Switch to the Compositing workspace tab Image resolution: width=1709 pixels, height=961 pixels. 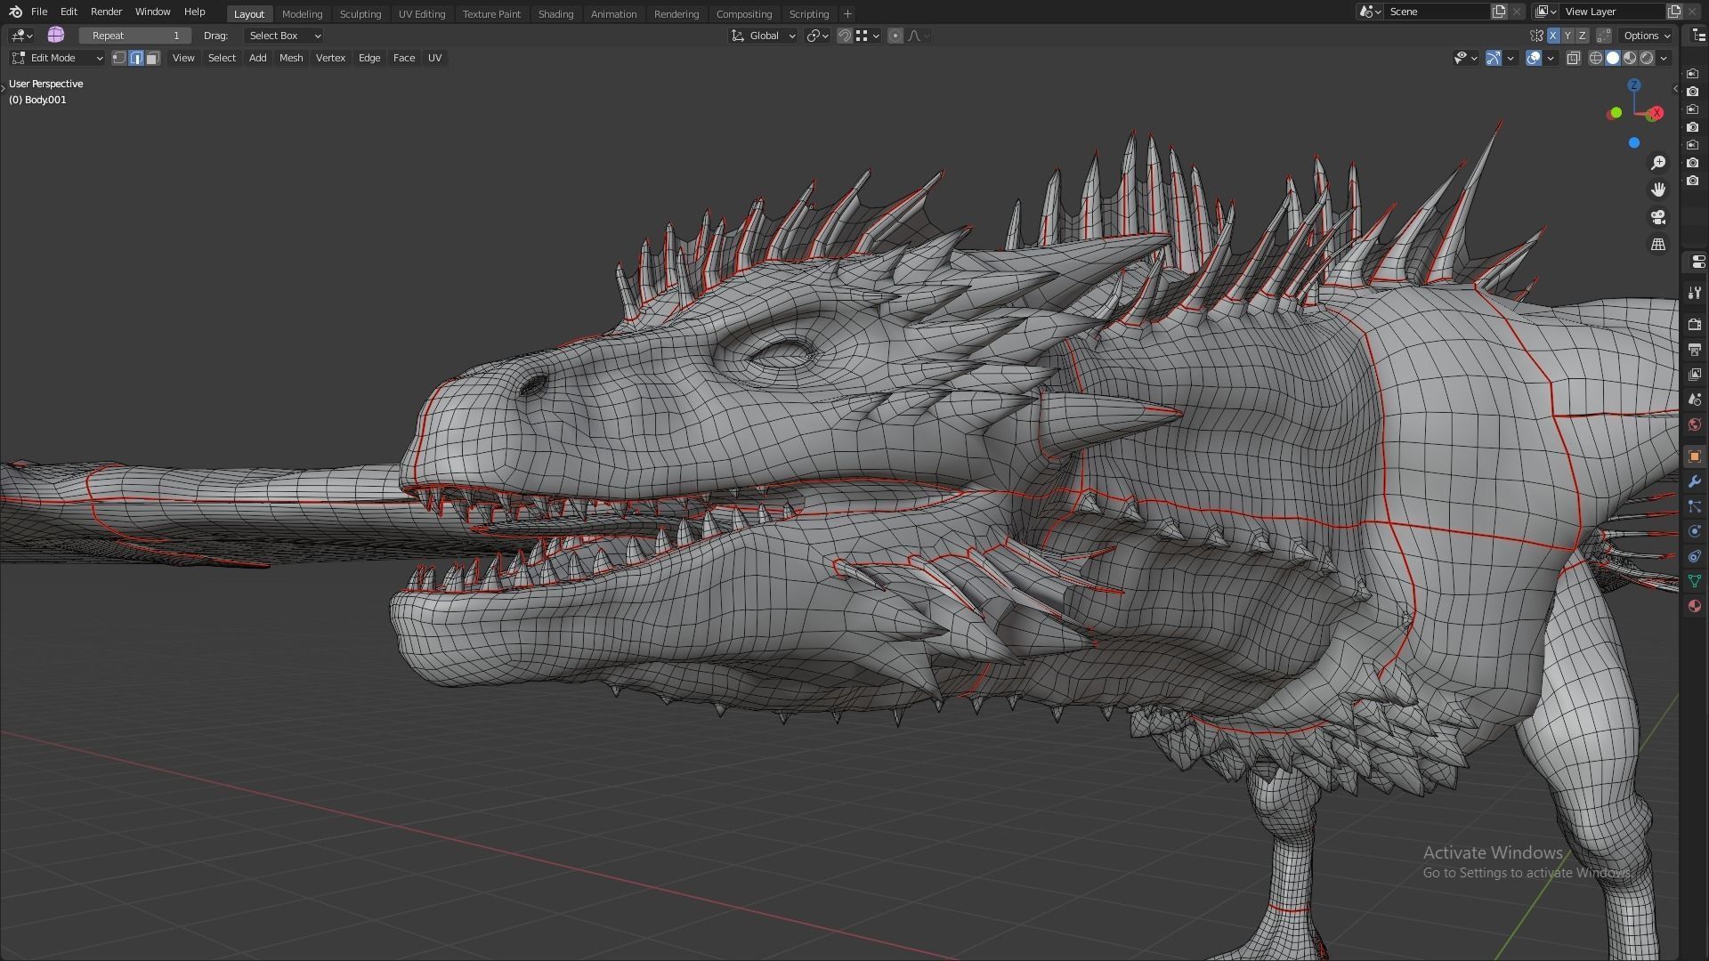(x=744, y=14)
